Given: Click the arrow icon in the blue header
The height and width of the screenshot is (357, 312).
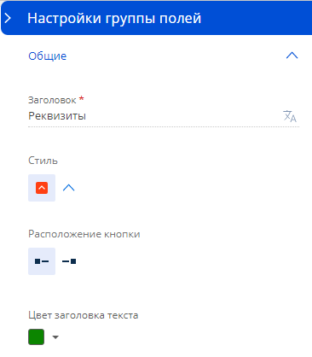Looking at the screenshot, I should coord(8,18).
